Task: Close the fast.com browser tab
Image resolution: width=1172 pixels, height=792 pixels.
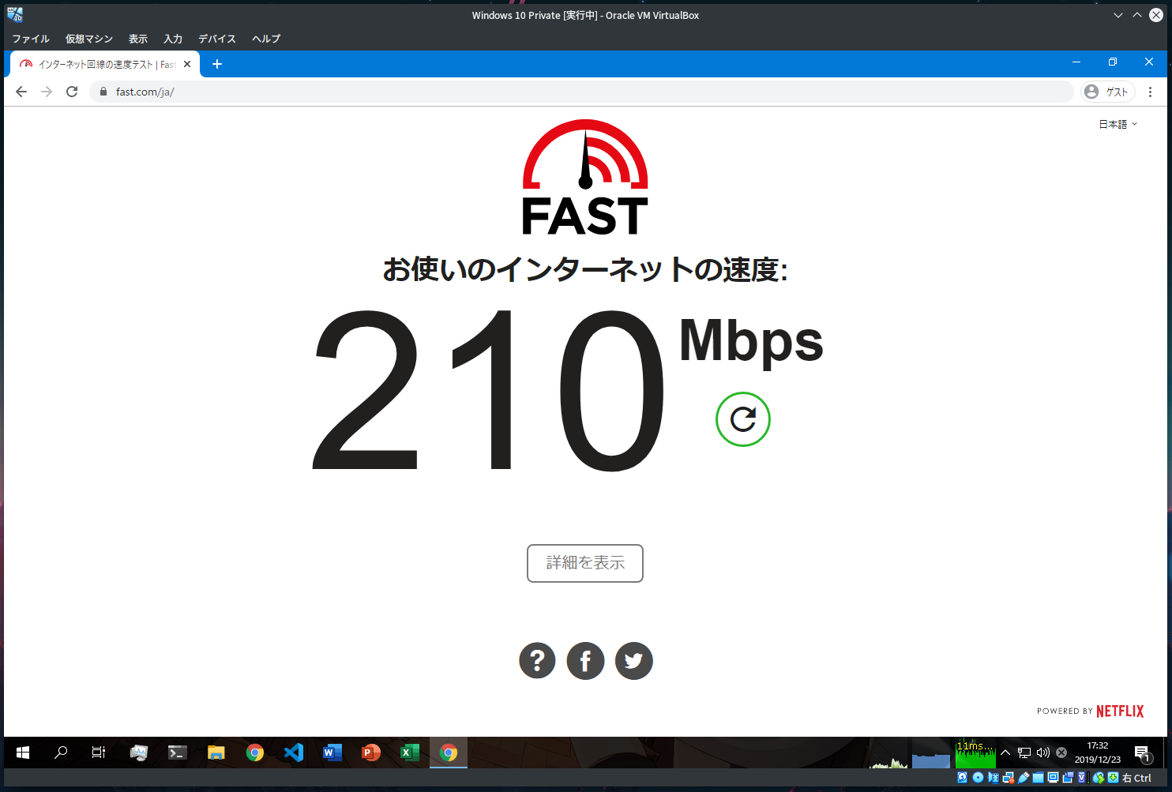Action: point(187,64)
